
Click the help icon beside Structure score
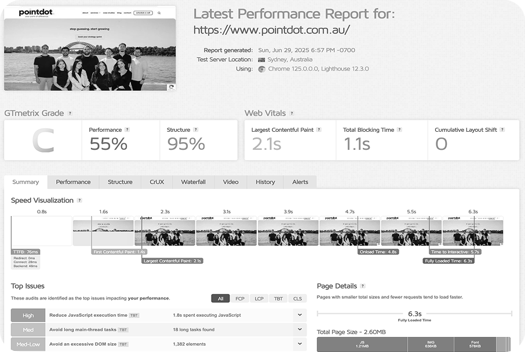[x=196, y=130]
